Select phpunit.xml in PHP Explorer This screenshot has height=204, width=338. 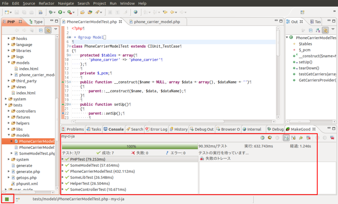click(27, 184)
